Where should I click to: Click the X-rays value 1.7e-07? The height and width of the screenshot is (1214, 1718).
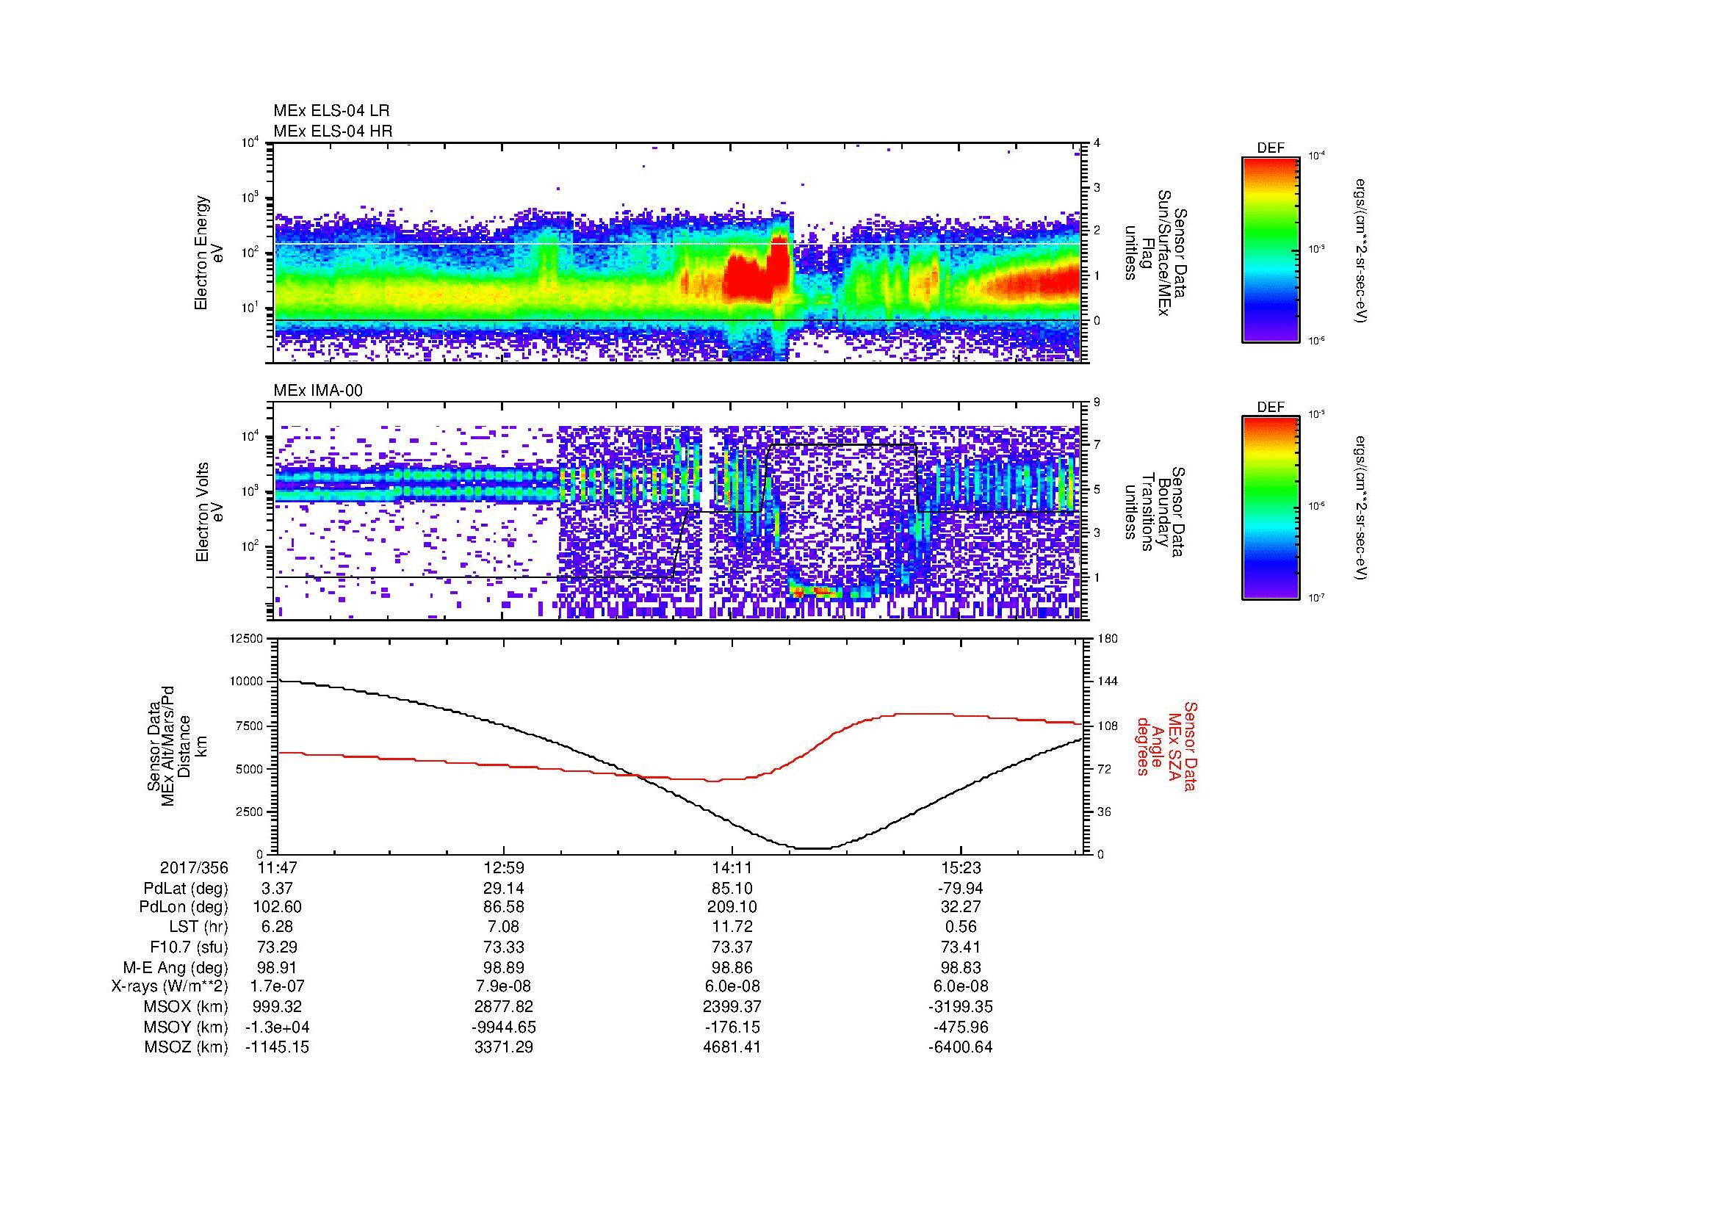pyautogui.click(x=277, y=986)
